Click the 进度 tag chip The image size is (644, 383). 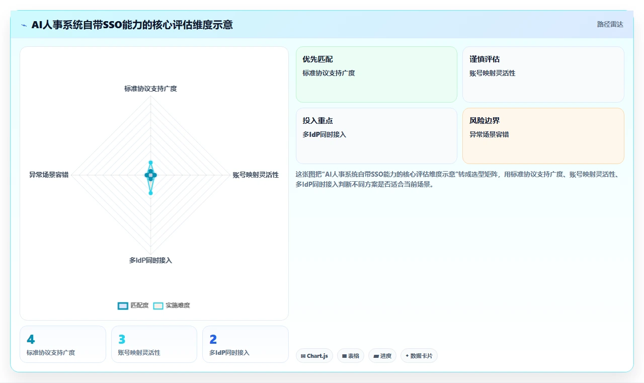tap(382, 356)
